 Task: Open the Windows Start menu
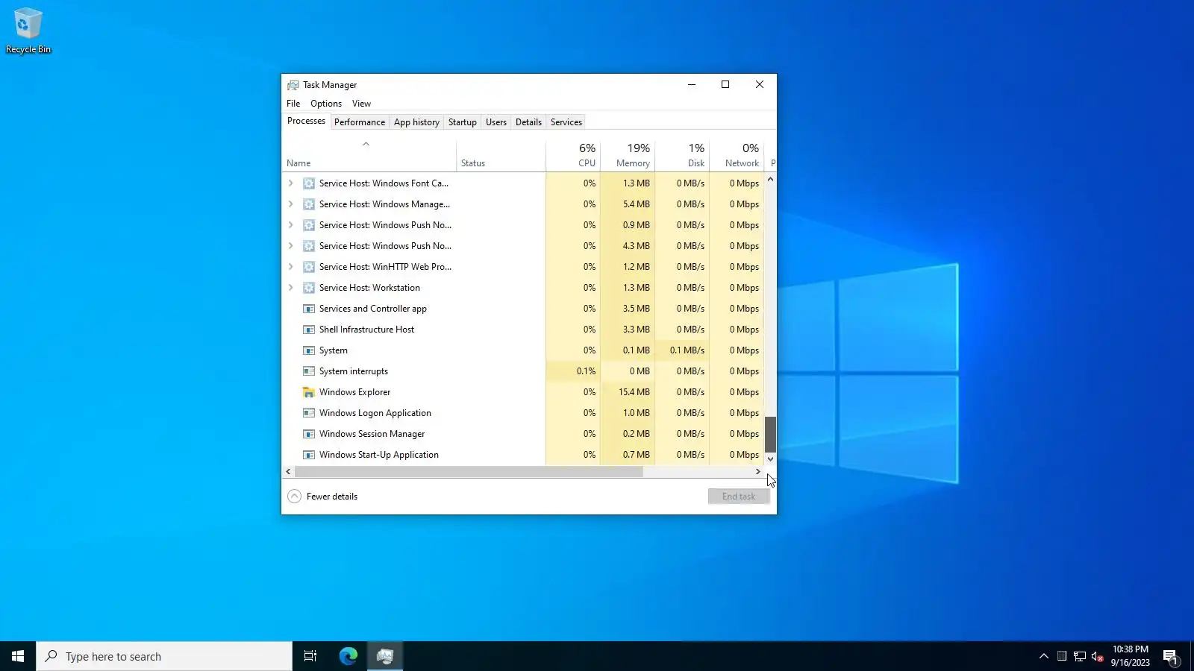coord(18,656)
